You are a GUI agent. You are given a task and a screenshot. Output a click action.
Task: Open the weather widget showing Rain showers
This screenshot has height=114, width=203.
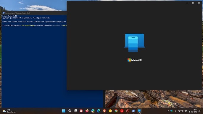pos(9,111)
